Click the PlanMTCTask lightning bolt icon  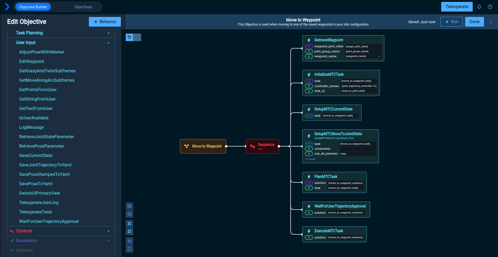[x=309, y=177]
